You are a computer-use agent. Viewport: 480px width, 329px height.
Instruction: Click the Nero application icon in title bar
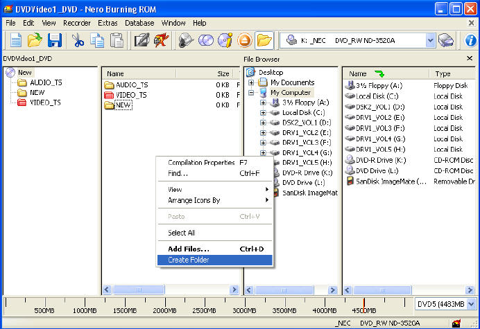point(8,10)
